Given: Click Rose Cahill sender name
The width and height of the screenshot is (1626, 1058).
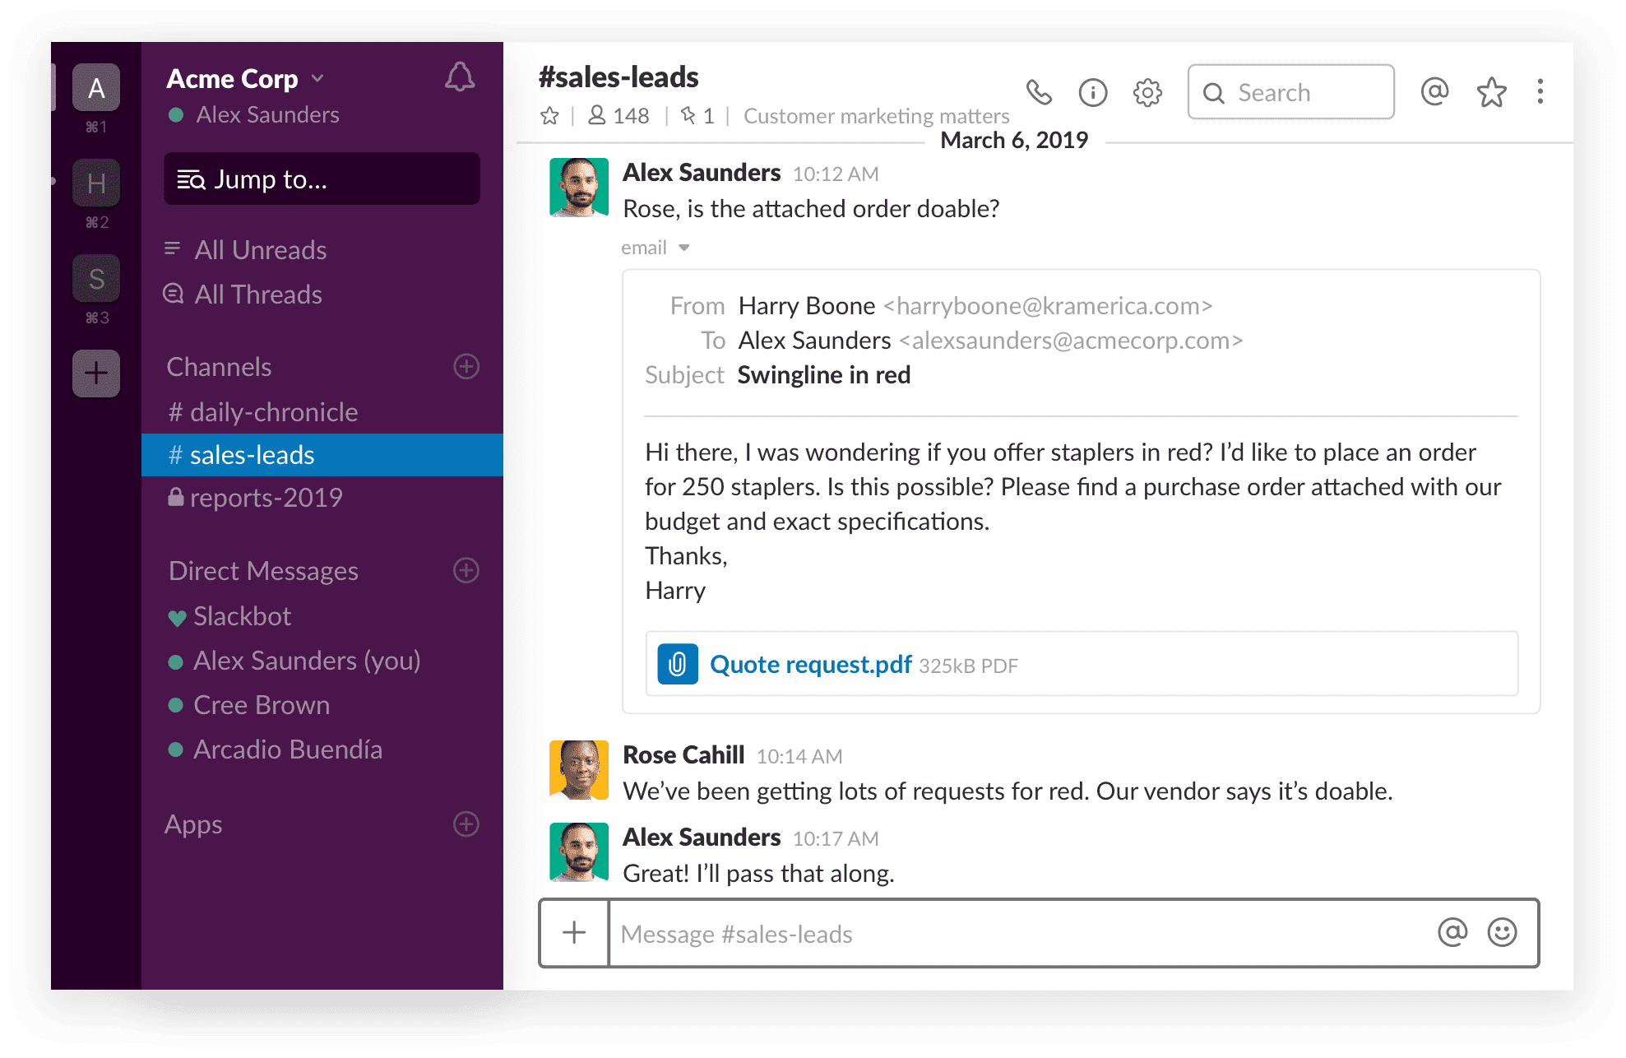Looking at the screenshot, I should (x=683, y=755).
